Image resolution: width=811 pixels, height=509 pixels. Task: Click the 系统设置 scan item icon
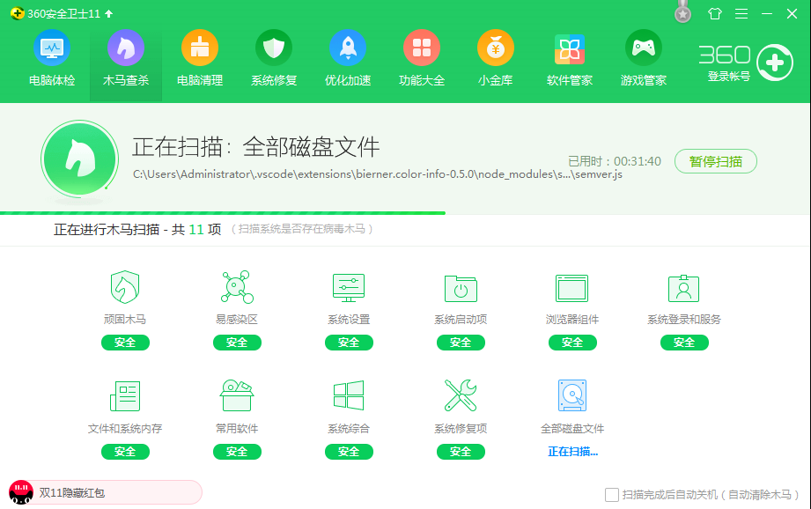tap(349, 288)
